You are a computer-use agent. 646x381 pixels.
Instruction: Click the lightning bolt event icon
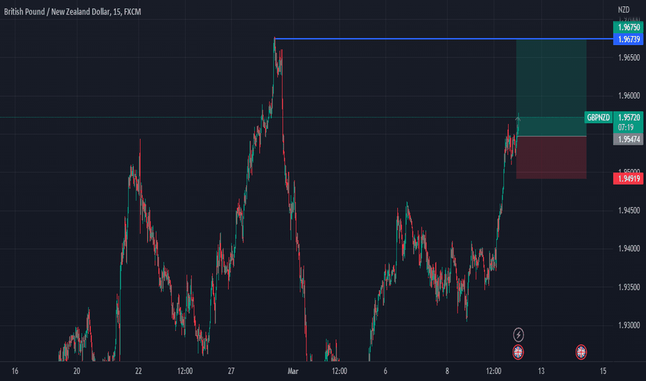tap(518, 335)
